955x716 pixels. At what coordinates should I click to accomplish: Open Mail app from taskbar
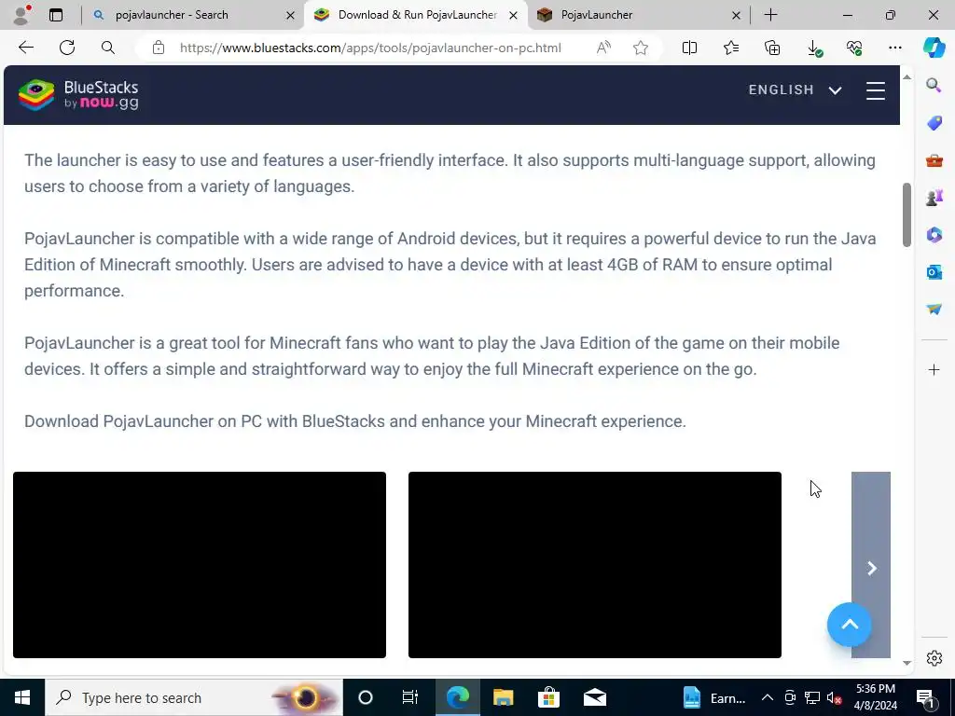[594, 697]
